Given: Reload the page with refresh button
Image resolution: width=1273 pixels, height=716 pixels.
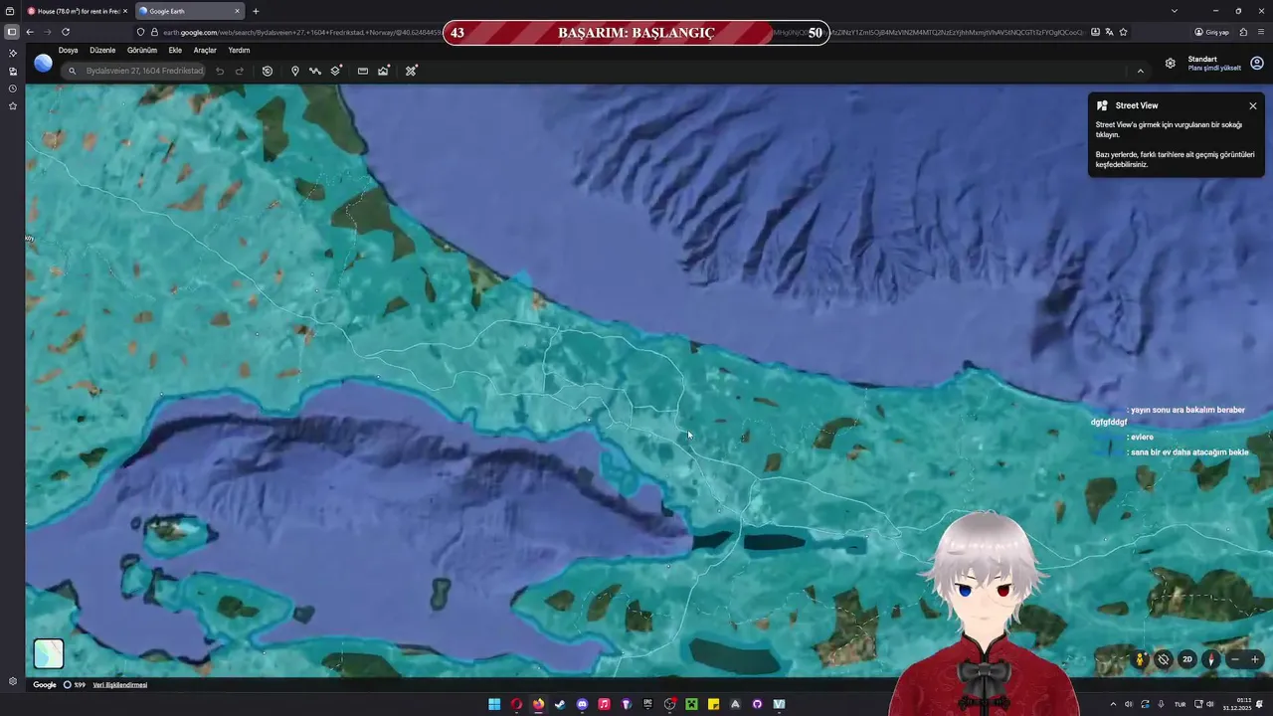Looking at the screenshot, I should [66, 32].
